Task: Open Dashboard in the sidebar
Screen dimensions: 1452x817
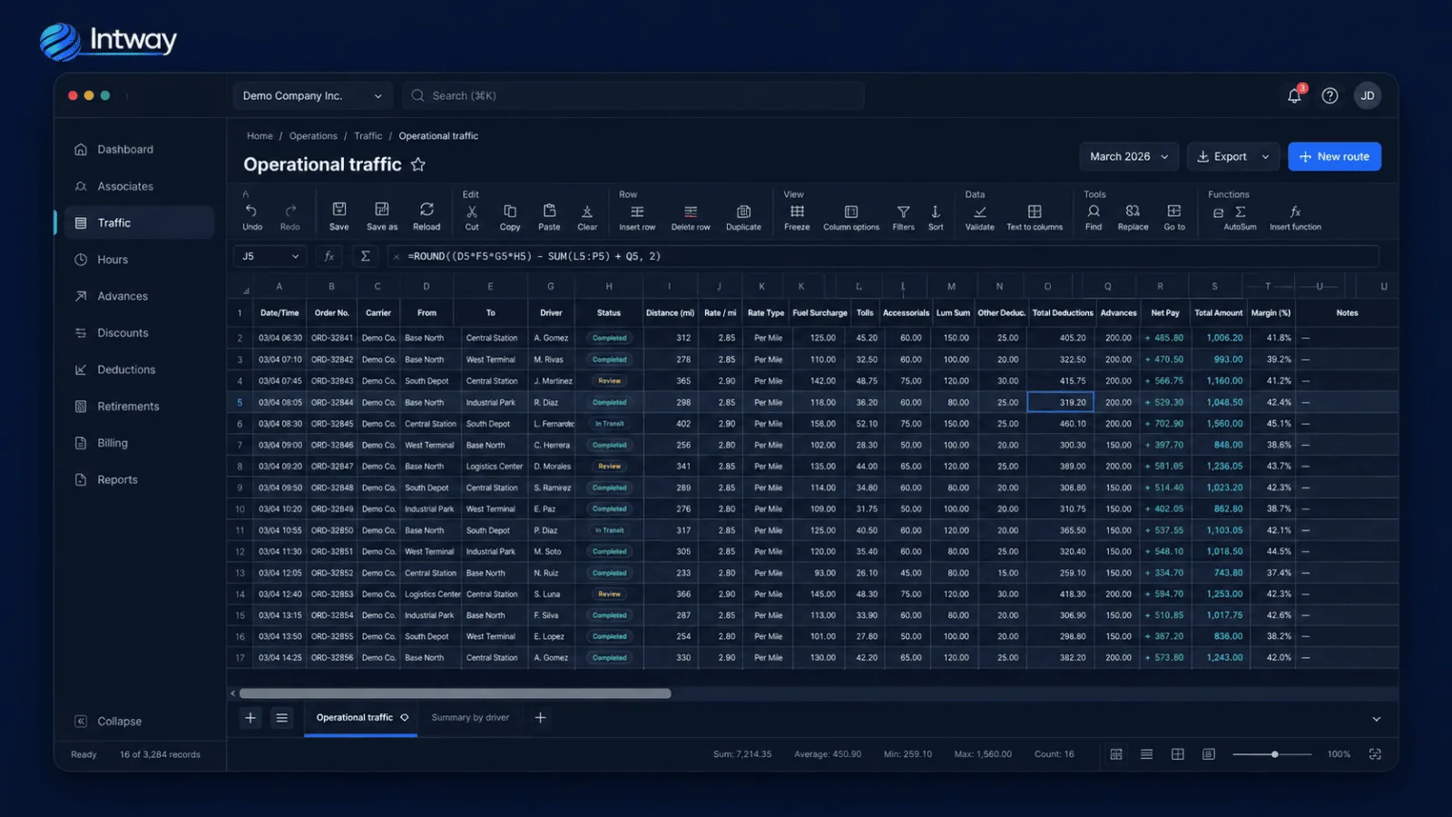Action: [x=138, y=149]
